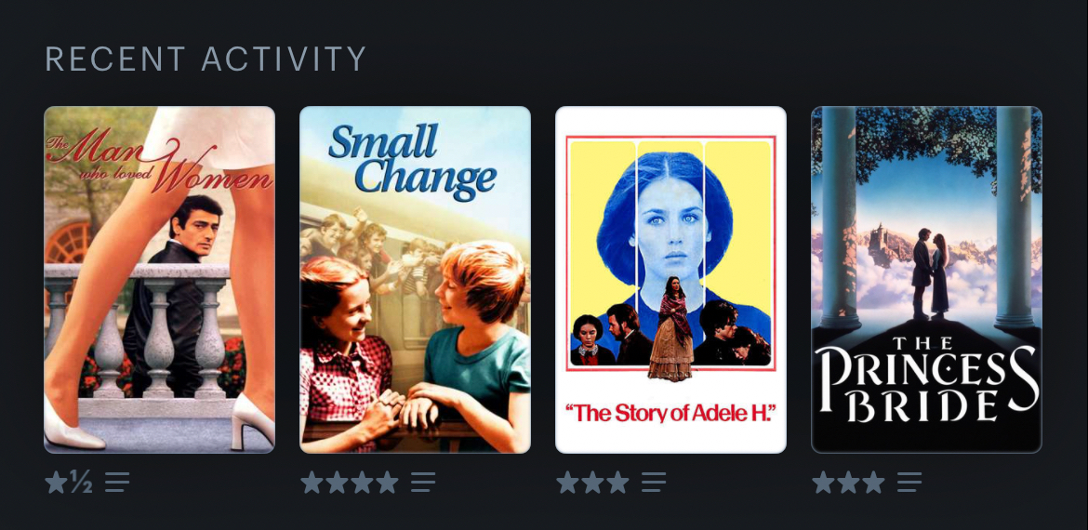This screenshot has height=530, width=1088.
Task: Open review icon under The Story of Adele H.
Action: (x=654, y=483)
